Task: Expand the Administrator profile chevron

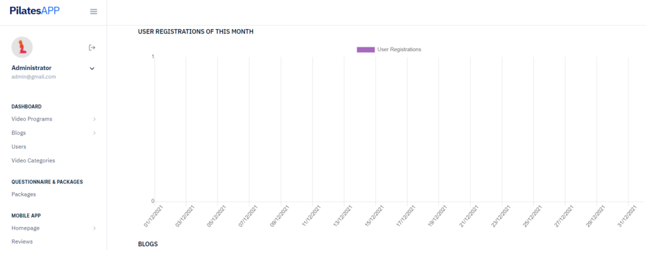Action: click(92, 68)
